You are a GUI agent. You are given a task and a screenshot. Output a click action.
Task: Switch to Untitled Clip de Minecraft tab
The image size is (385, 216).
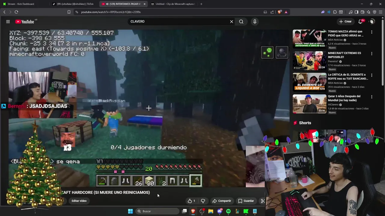click(x=173, y=4)
